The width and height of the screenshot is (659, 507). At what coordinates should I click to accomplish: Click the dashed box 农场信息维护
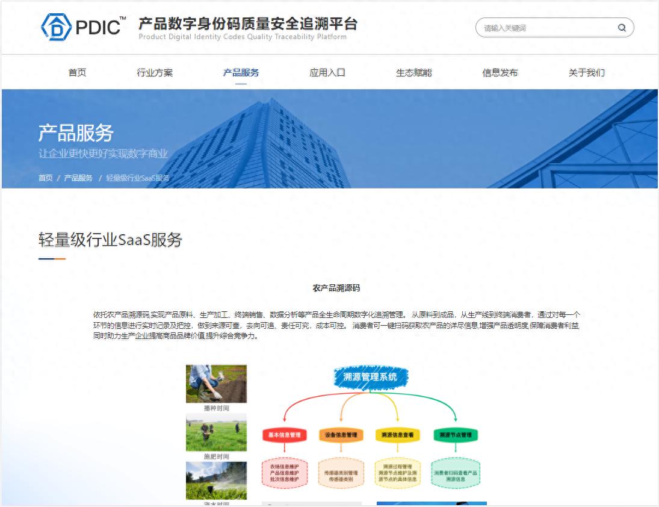(285, 473)
